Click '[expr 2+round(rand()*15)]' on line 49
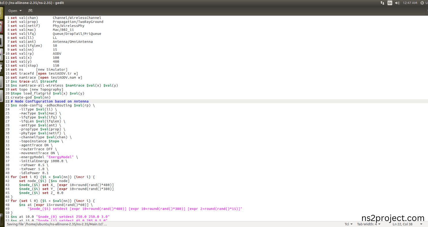Screen dimensions: 428x227 [214, 209]
